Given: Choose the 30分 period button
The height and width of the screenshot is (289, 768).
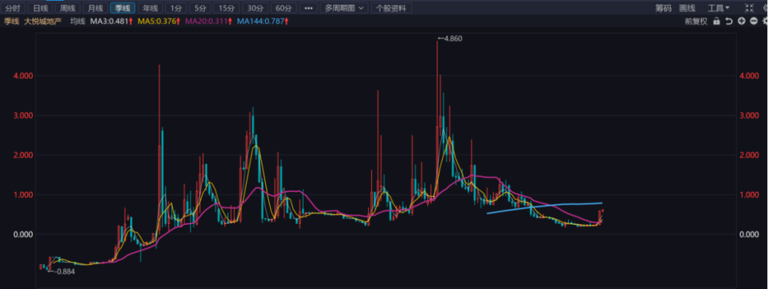Looking at the screenshot, I should [x=255, y=8].
